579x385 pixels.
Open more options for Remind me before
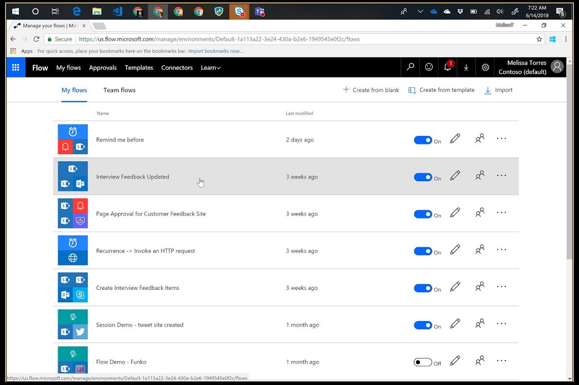tap(502, 139)
